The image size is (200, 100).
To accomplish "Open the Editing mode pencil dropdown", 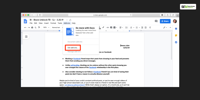I will (165, 28).
